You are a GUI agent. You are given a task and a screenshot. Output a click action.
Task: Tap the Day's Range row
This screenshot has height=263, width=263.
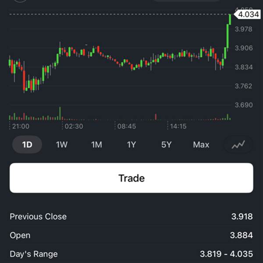click(x=131, y=254)
